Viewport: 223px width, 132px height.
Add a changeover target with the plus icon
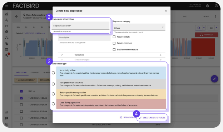(x=161, y=60)
